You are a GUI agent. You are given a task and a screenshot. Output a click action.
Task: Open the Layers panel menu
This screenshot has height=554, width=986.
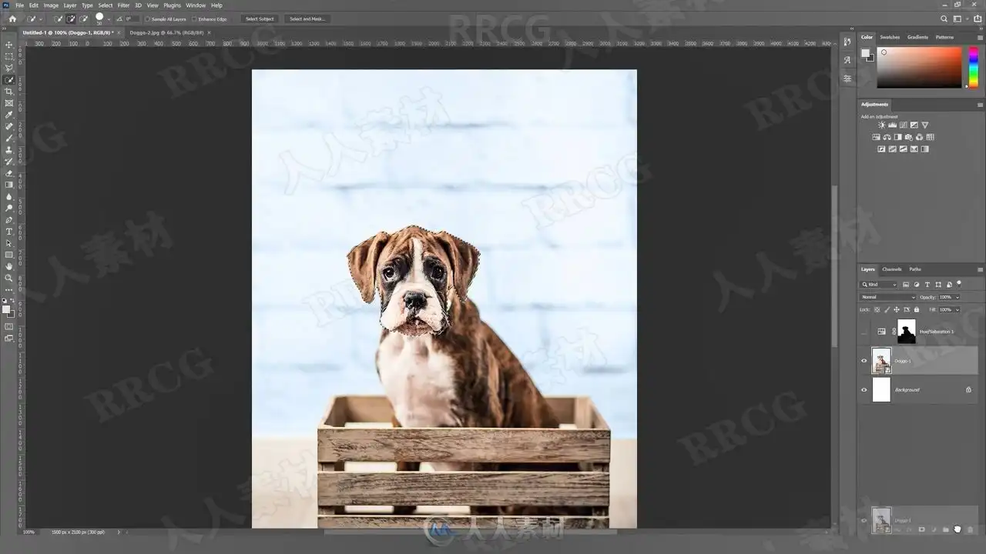tap(980, 269)
